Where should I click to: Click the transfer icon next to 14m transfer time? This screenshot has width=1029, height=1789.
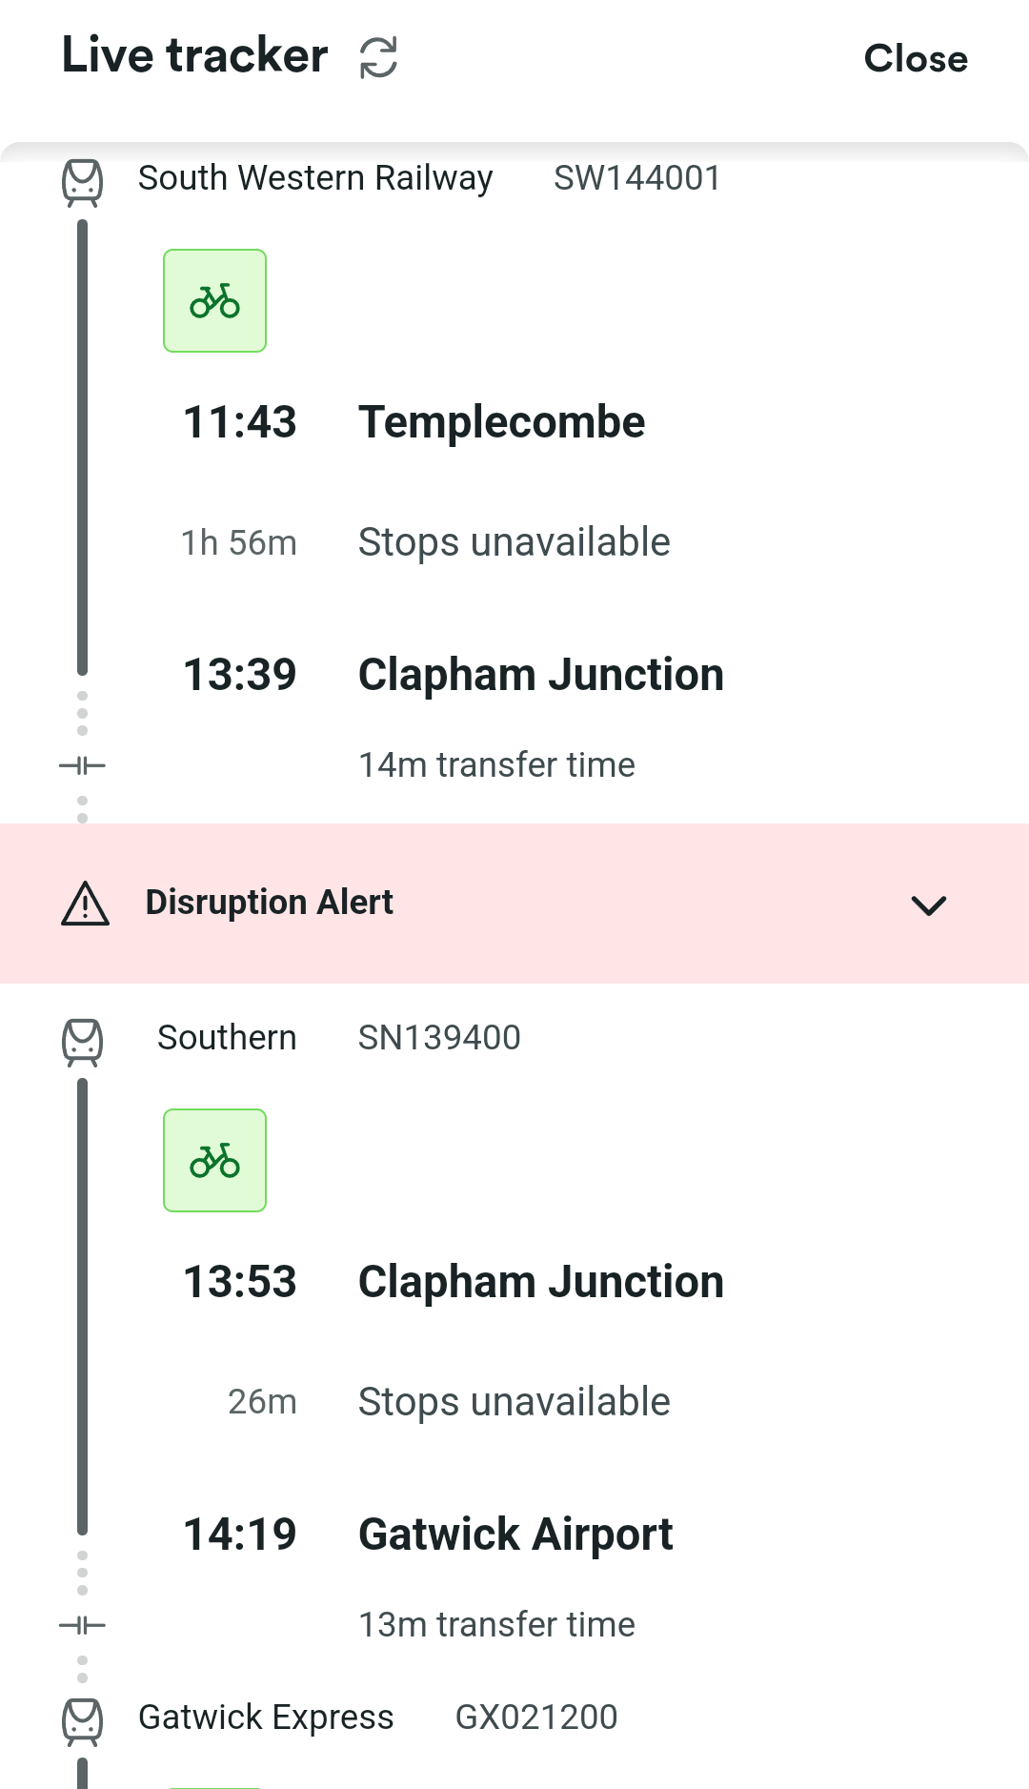(x=83, y=765)
